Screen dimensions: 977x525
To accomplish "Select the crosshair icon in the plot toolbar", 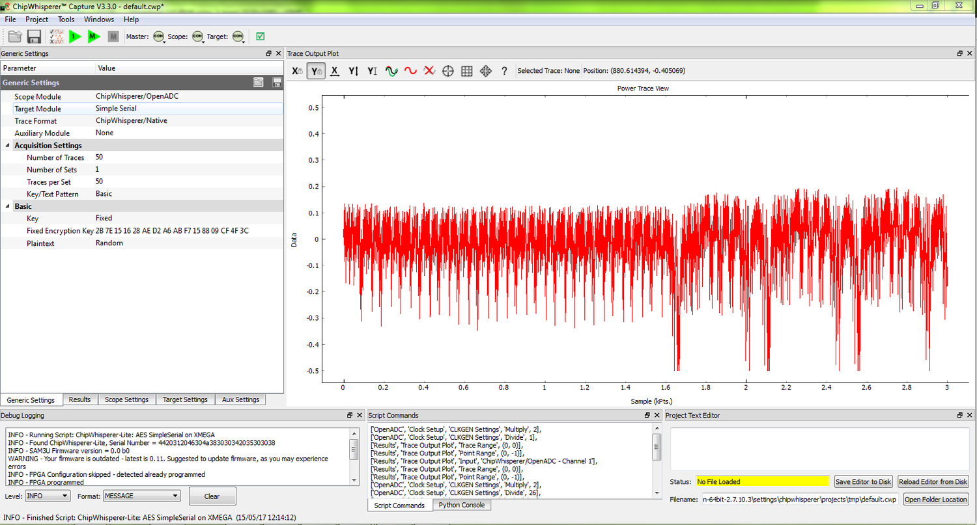I will 447,71.
